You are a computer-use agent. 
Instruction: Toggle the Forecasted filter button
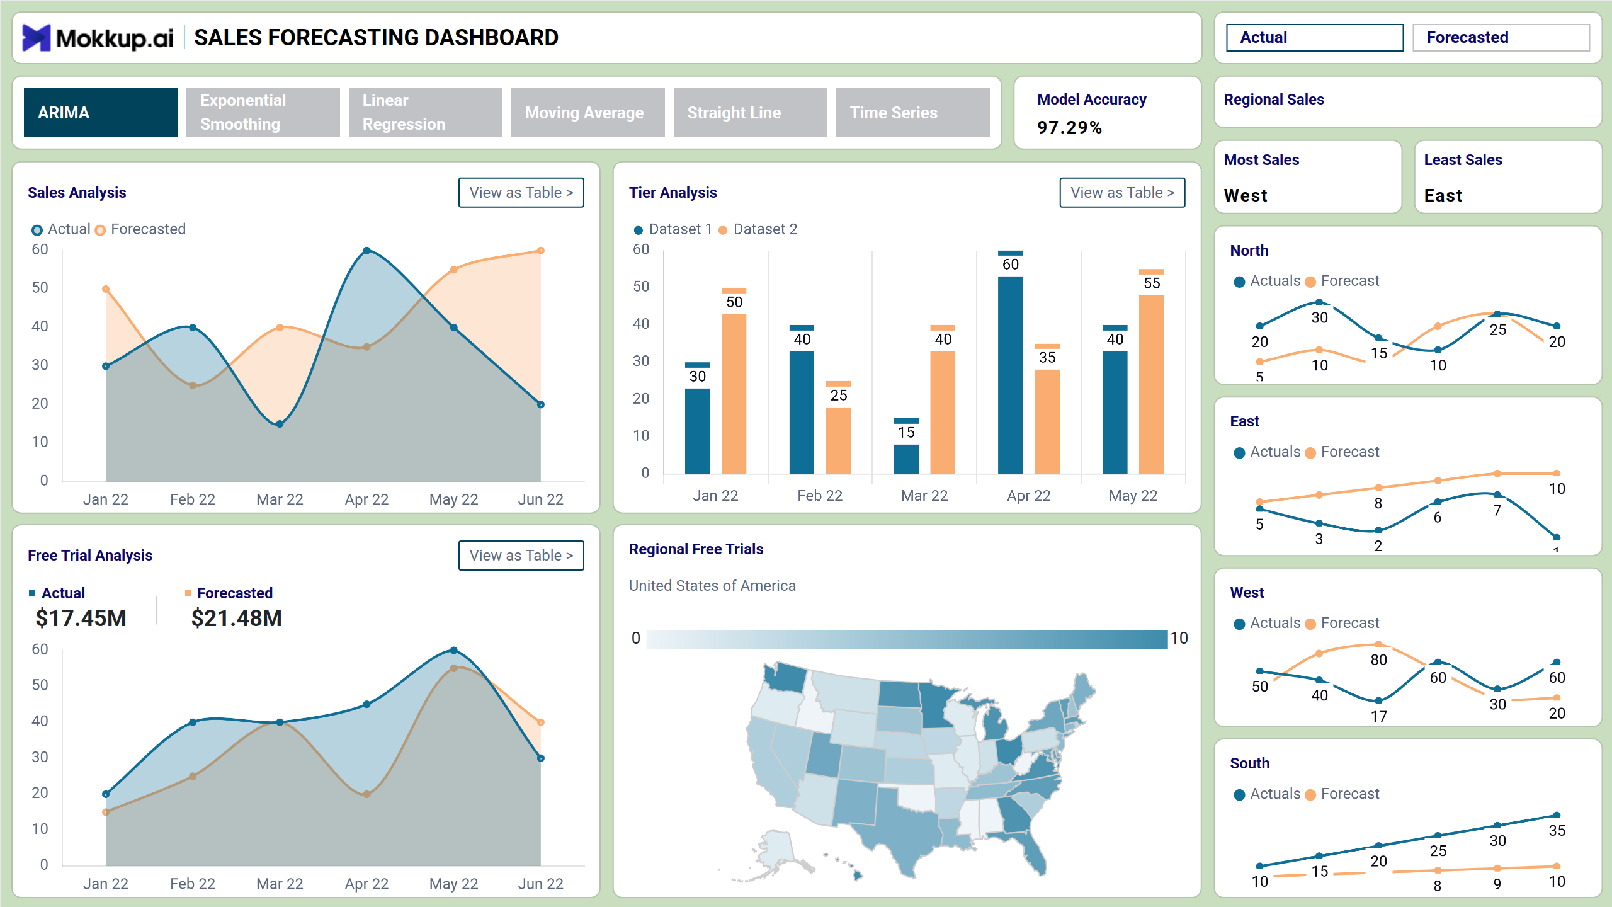point(1501,38)
